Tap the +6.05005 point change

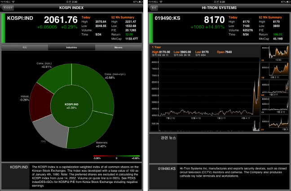(x=47, y=27)
